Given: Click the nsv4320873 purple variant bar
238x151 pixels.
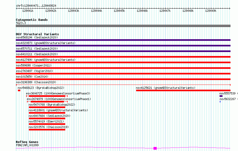Looking at the screenshot, I should point(123,46).
